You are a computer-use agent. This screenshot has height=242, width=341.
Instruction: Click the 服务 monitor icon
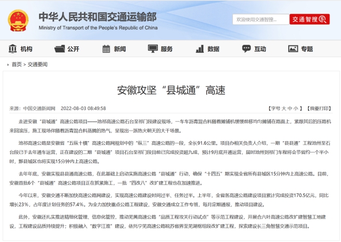pyautogui.click(x=152, y=49)
